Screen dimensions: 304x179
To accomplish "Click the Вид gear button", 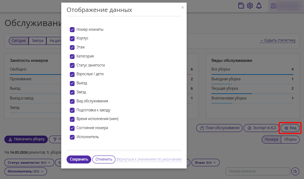I will coord(290,128).
